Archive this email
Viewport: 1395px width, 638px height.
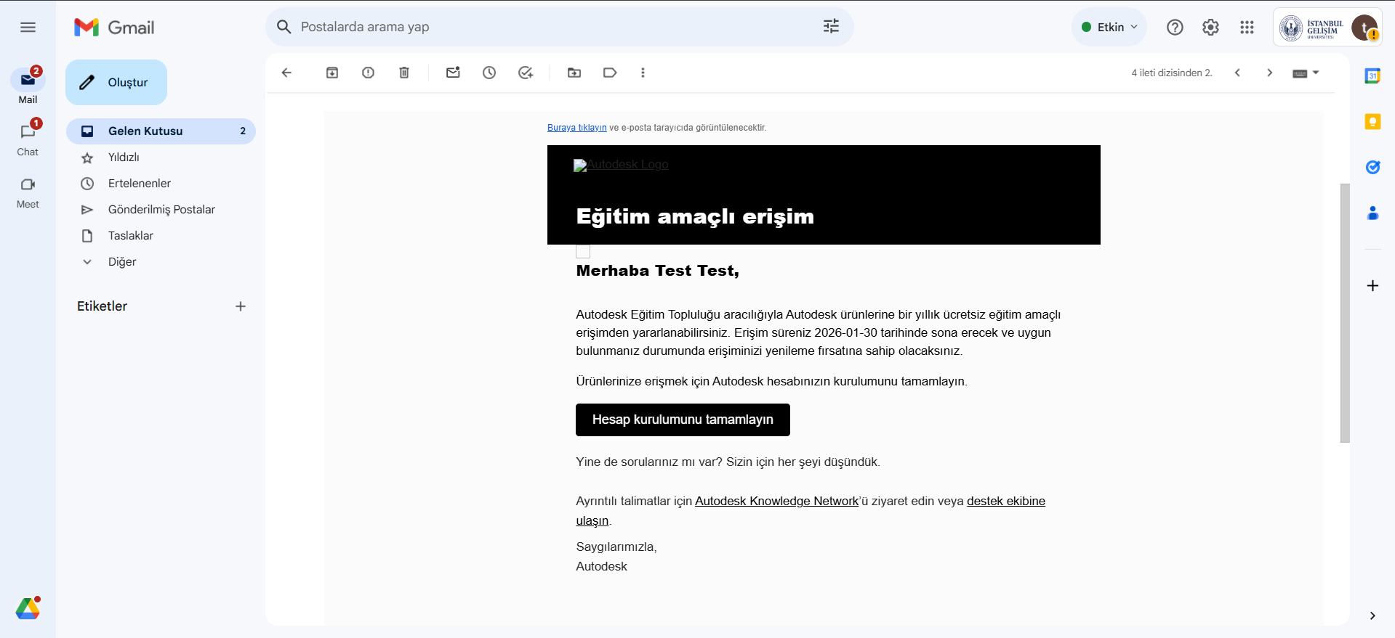(x=332, y=73)
